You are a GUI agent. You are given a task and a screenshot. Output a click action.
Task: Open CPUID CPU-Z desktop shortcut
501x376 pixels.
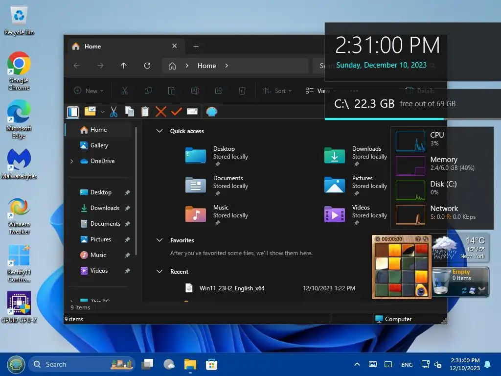19,307
